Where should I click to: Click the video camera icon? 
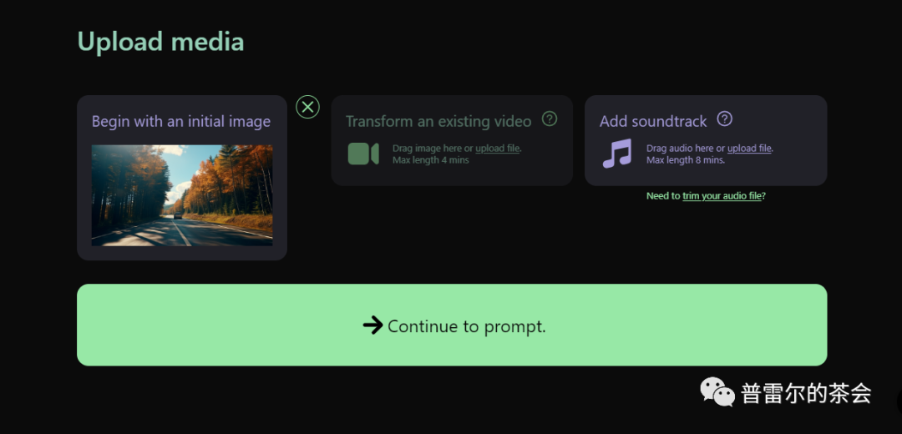point(363,154)
